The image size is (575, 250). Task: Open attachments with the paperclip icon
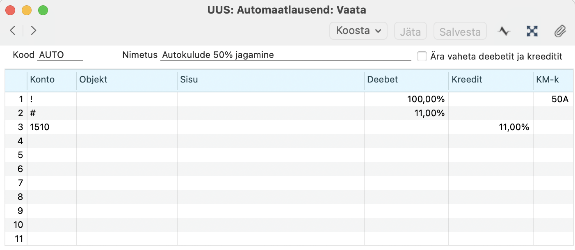pyautogui.click(x=560, y=31)
